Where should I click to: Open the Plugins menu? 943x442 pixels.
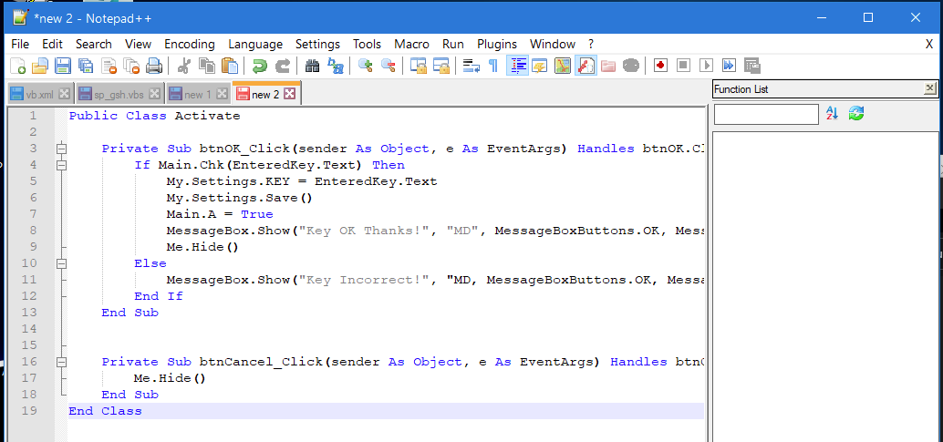[x=497, y=44]
